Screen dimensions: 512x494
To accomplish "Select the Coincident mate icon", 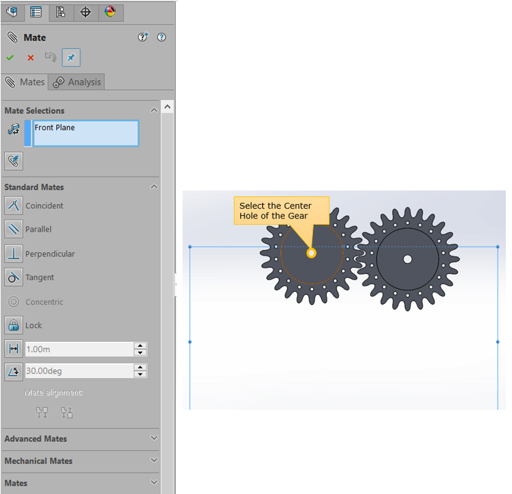I will pos(14,206).
